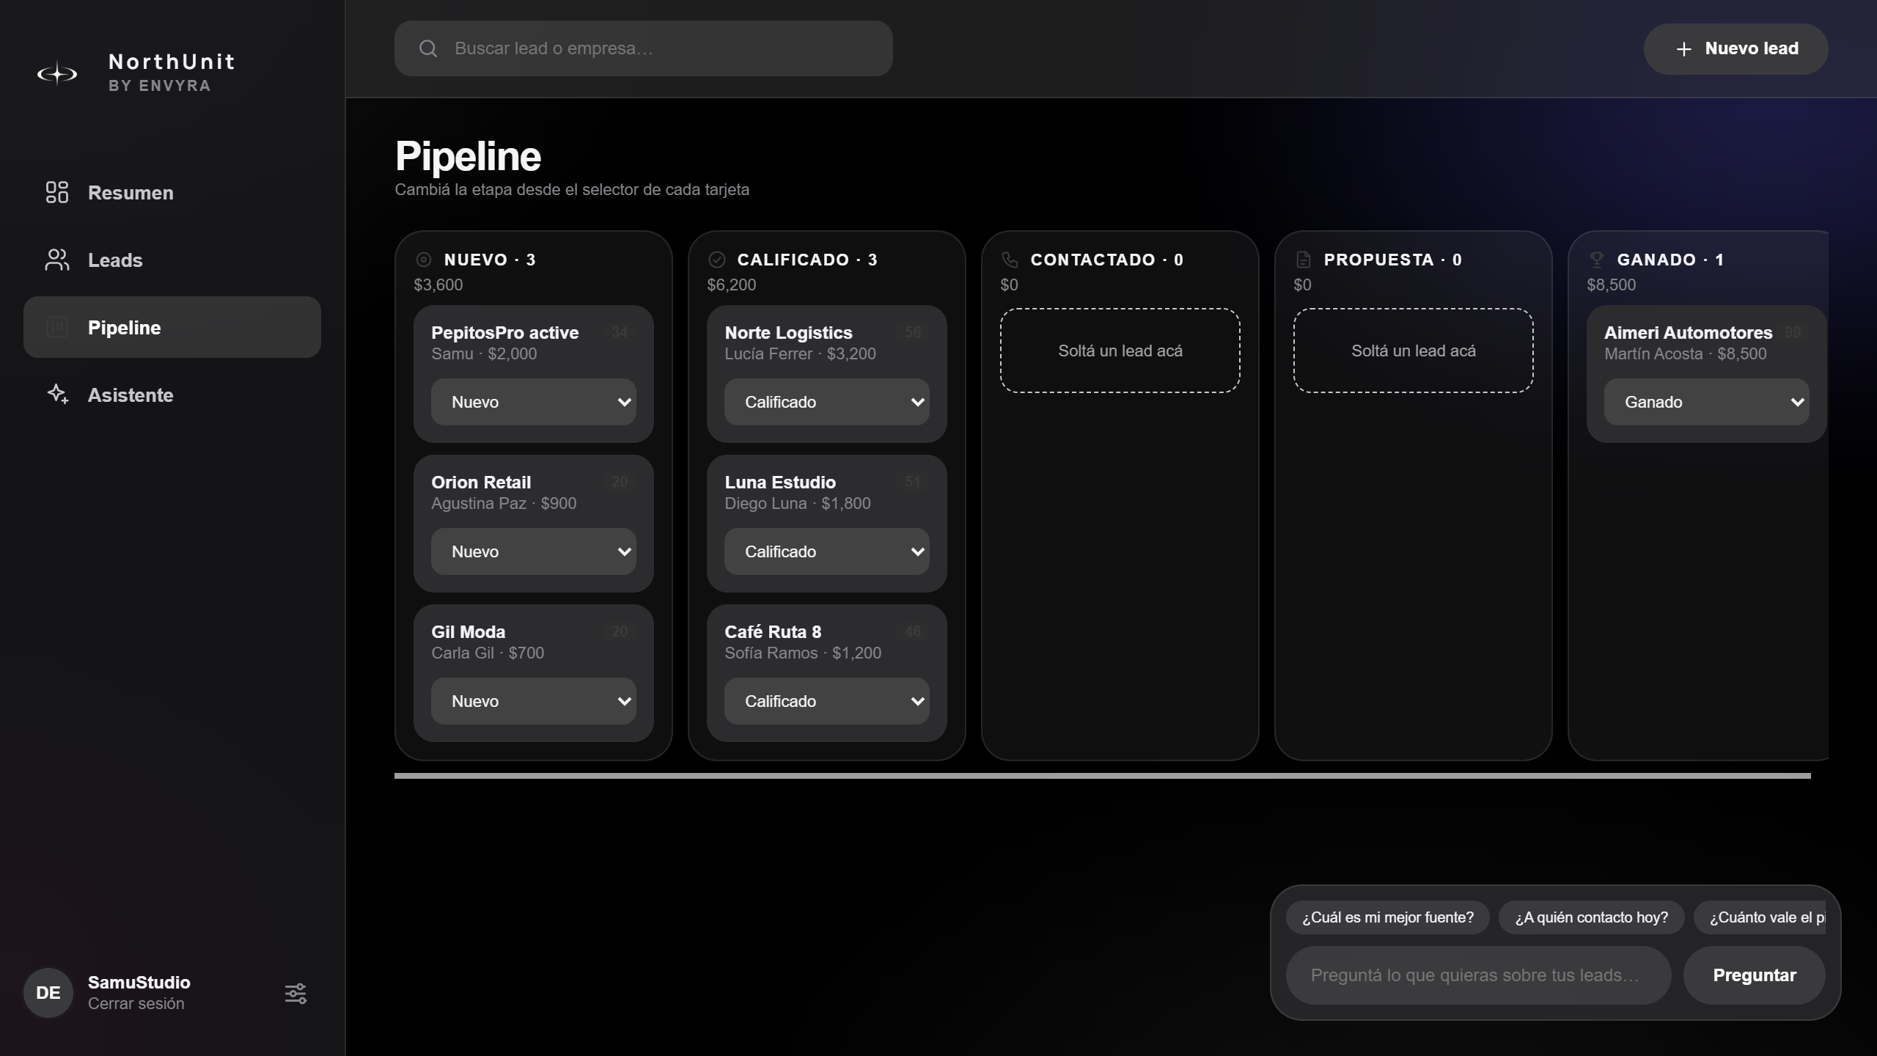Screen dimensions: 1877x1056
Task: Click suggestion ¿A quién contacto hoy?
Action: pyautogui.click(x=1592, y=917)
